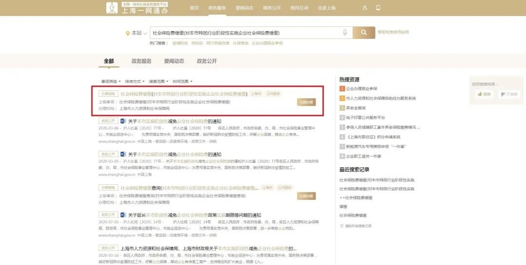
Task: Click 立即办理 in the red-highlighted result
Action: point(306,102)
